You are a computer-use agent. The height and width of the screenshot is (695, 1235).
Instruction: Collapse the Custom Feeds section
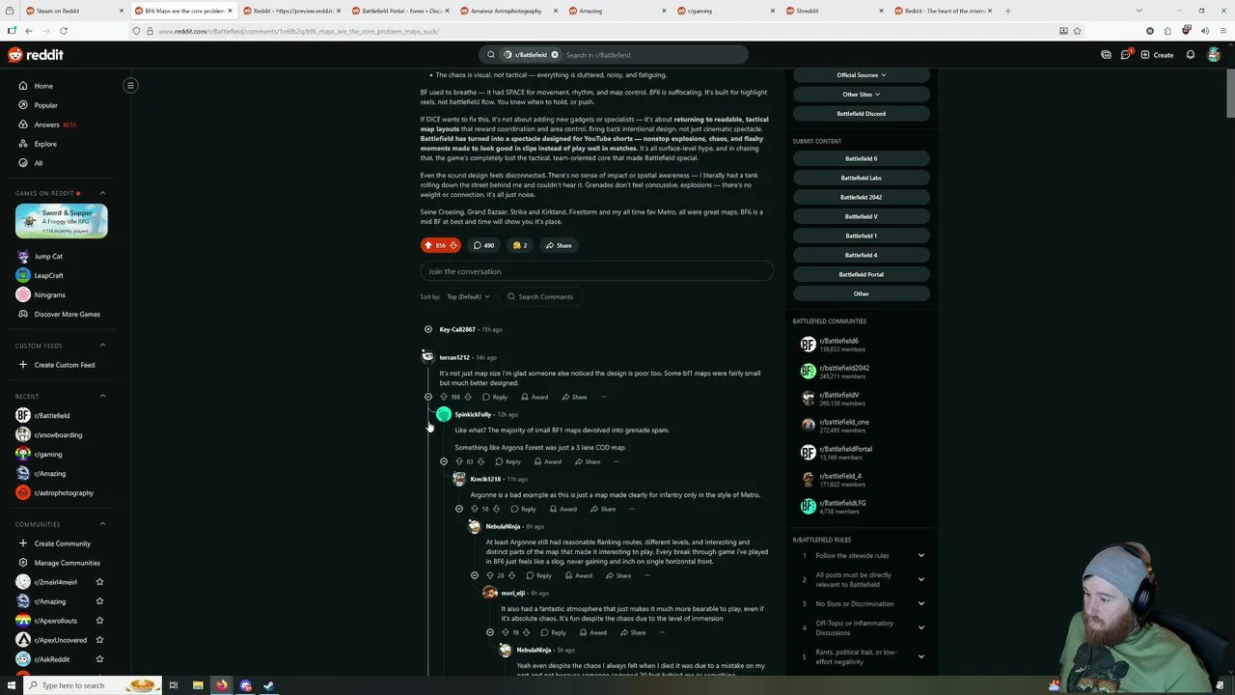pyautogui.click(x=102, y=346)
